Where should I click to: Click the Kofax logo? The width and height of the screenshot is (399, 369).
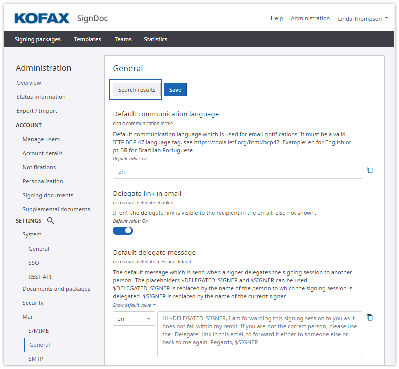point(42,19)
